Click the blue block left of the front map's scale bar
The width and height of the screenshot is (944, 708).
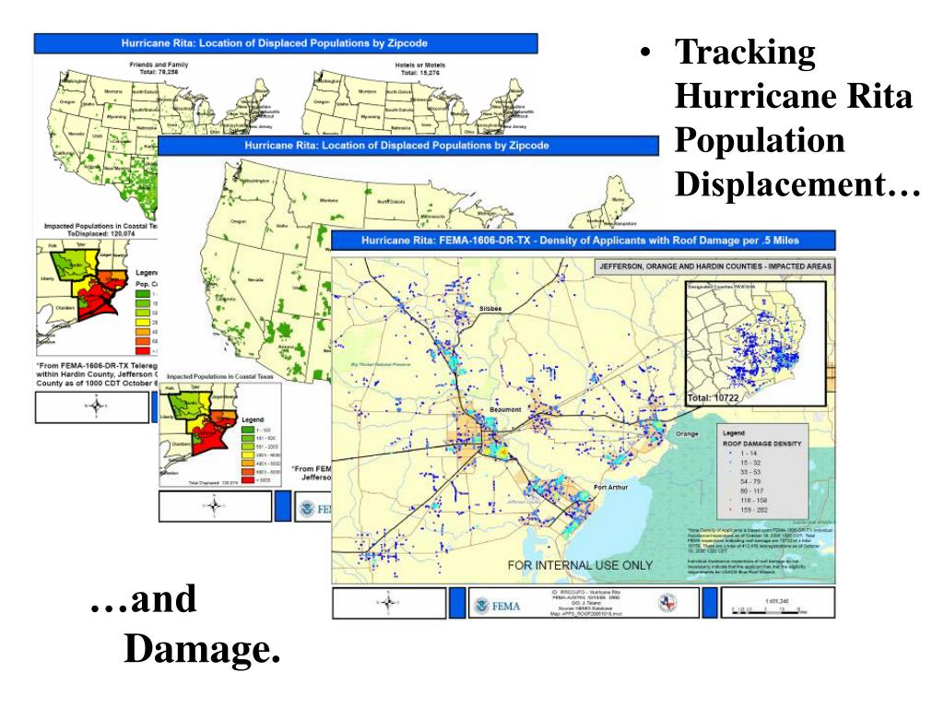[x=711, y=603]
